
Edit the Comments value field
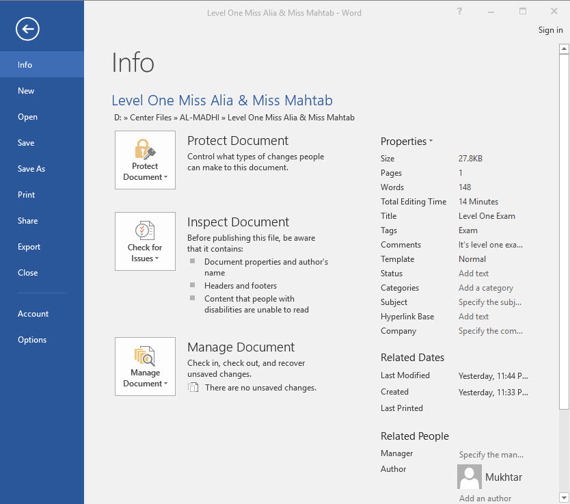pyautogui.click(x=491, y=245)
